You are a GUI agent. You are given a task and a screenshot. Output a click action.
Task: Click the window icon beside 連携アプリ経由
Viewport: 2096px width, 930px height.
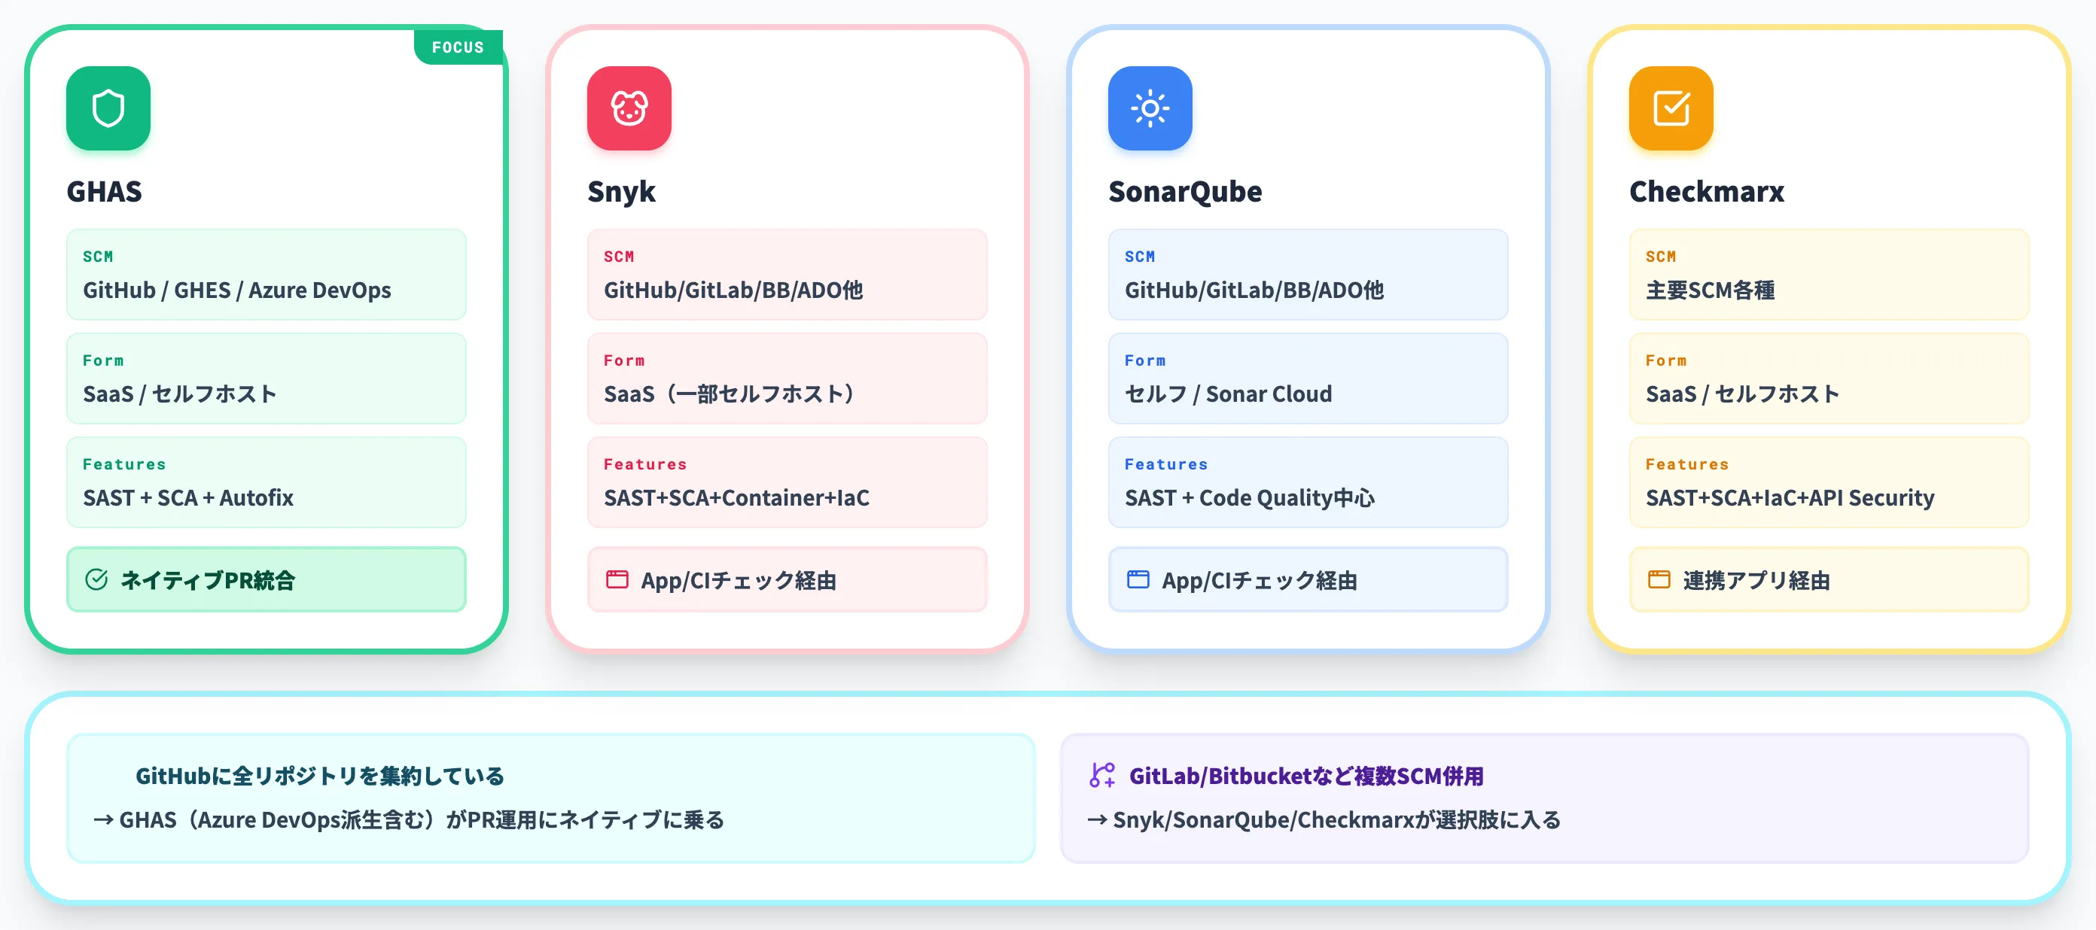click(1659, 579)
